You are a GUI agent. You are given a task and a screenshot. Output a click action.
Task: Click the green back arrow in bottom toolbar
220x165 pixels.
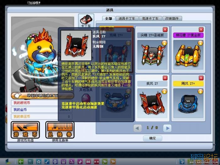point(21,162)
